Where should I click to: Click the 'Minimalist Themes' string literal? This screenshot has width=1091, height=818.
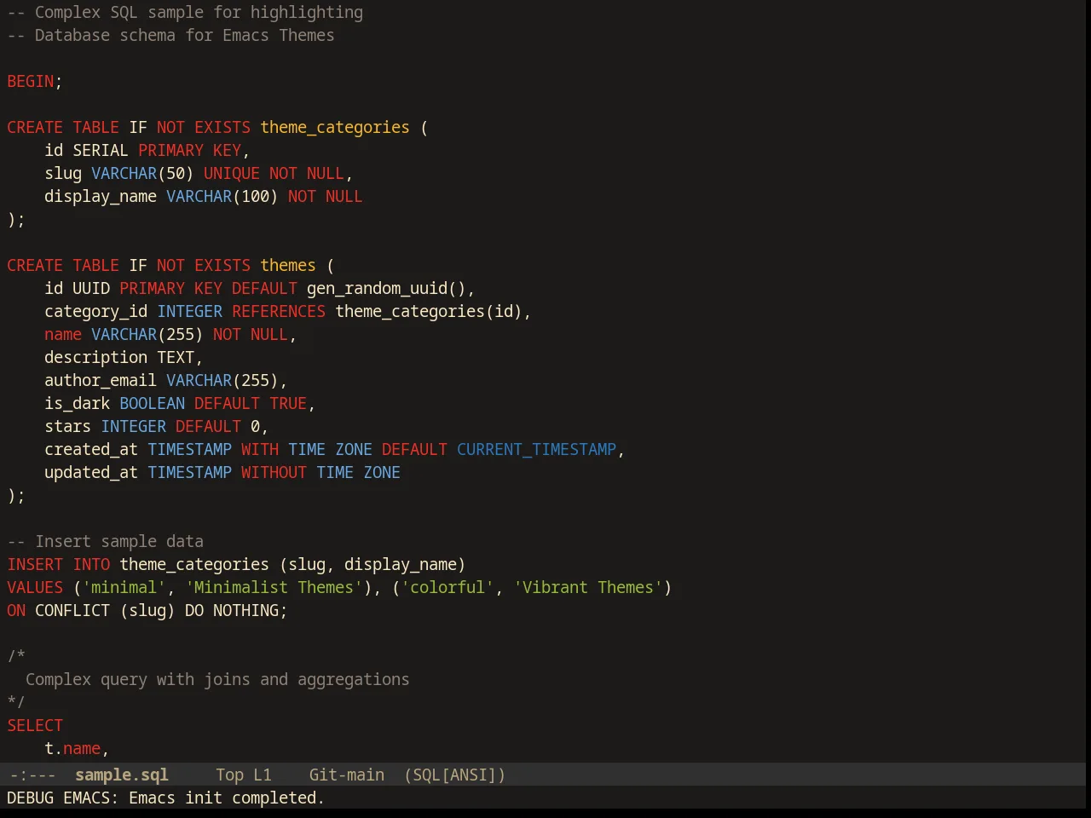274,587
